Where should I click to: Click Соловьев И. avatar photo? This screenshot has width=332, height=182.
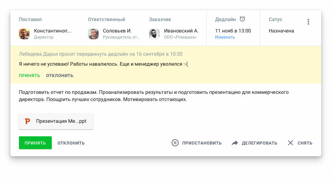coord(93,34)
